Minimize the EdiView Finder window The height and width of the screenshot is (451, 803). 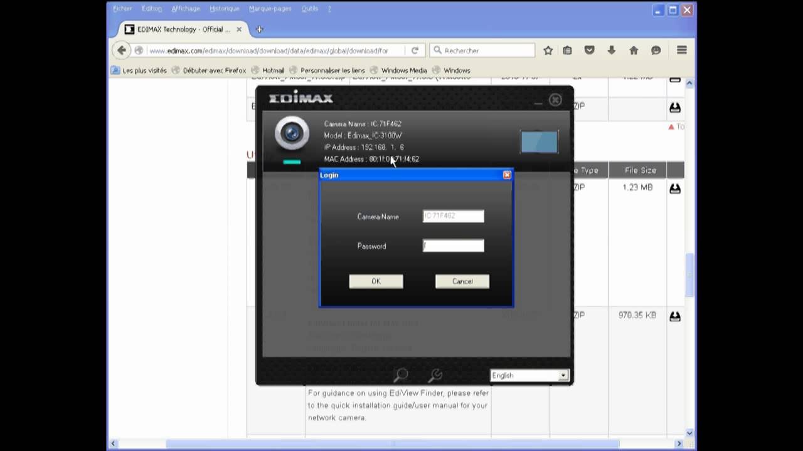point(538,102)
